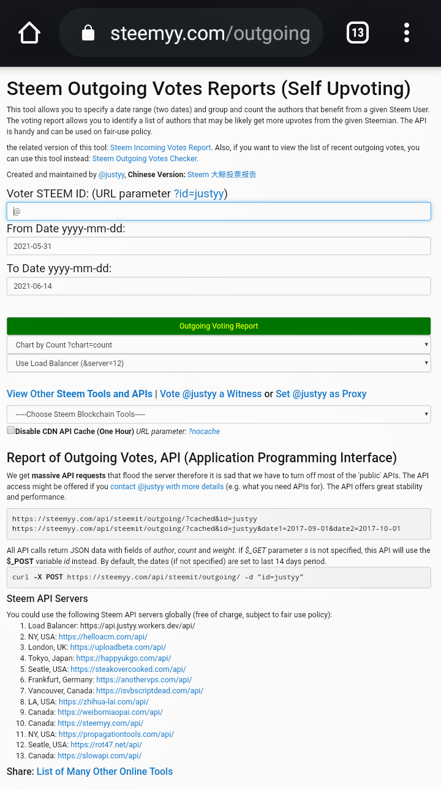The width and height of the screenshot is (441, 789).
Task: Click the cached&id=justyy API URL text
Action: pos(135,519)
